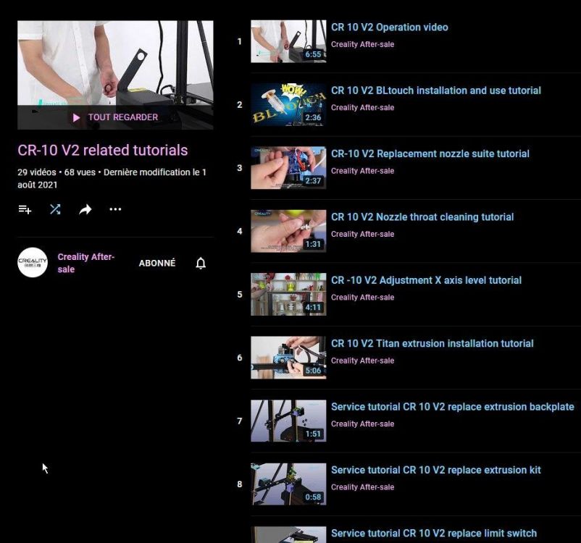Screen dimensions: 581x543
Task: Click the limit switch video thumbnail
Action: tap(288, 535)
